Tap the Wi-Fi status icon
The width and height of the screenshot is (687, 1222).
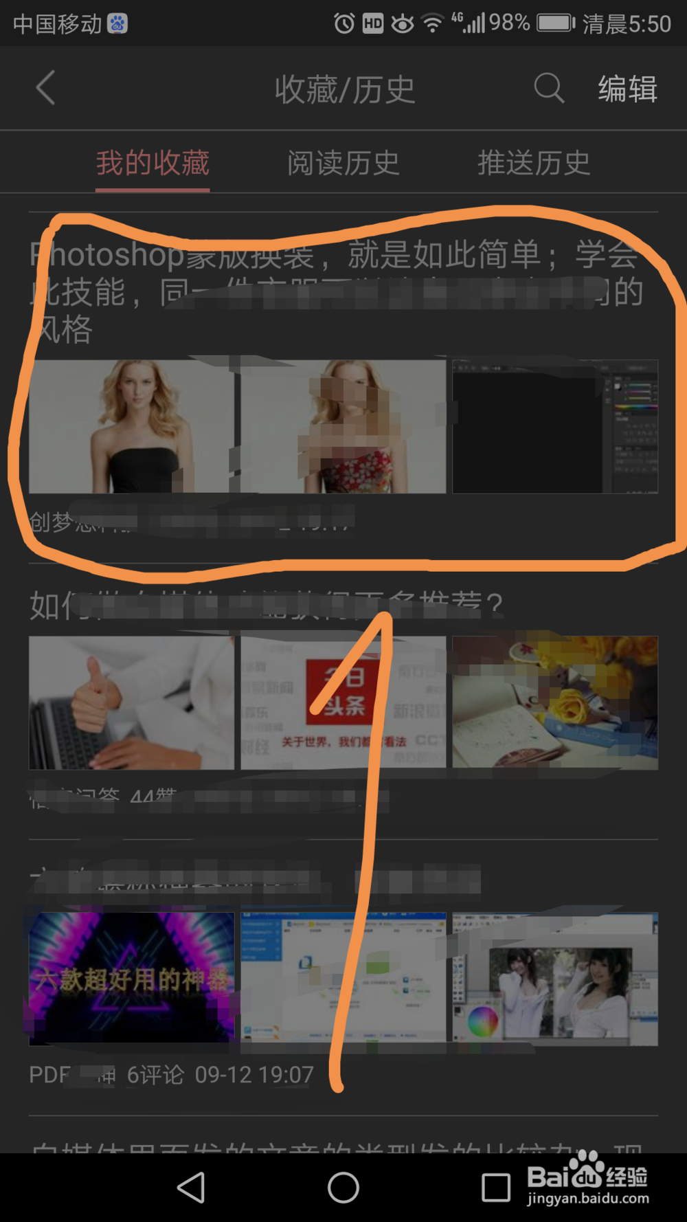[433, 24]
